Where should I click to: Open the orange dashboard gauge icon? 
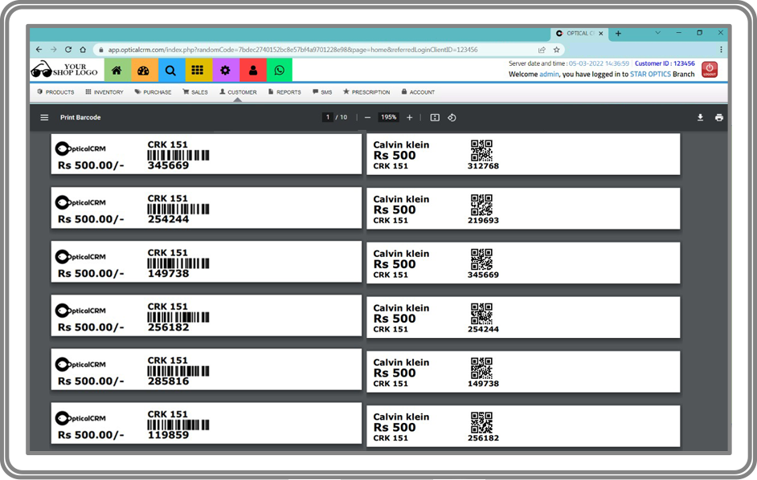pyautogui.click(x=144, y=71)
